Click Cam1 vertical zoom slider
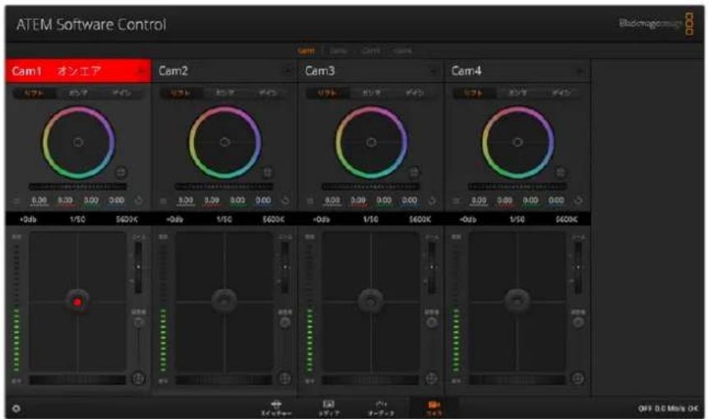The image size is (709, 419). coord(138,268)
